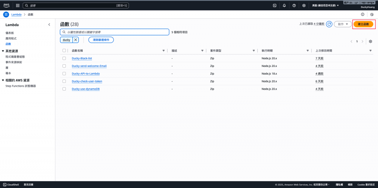Open 程式碼簽署組態 in the sidebar
The height and width of the screenshot is (188, 378).
click(x=15, y=57)
